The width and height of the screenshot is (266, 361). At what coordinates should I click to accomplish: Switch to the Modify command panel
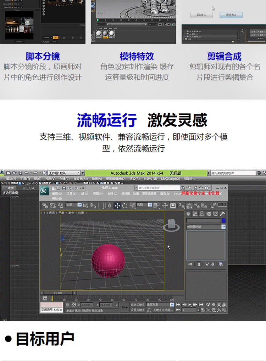pyautogui.click(x=195, y=214)
